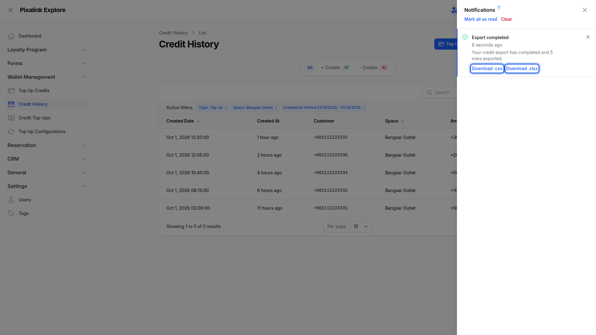Image resolution: width=596 pixels, height=335 pixels.
Task: Click the Credit Top-Ups banknote icon
Action: (11, 118)
